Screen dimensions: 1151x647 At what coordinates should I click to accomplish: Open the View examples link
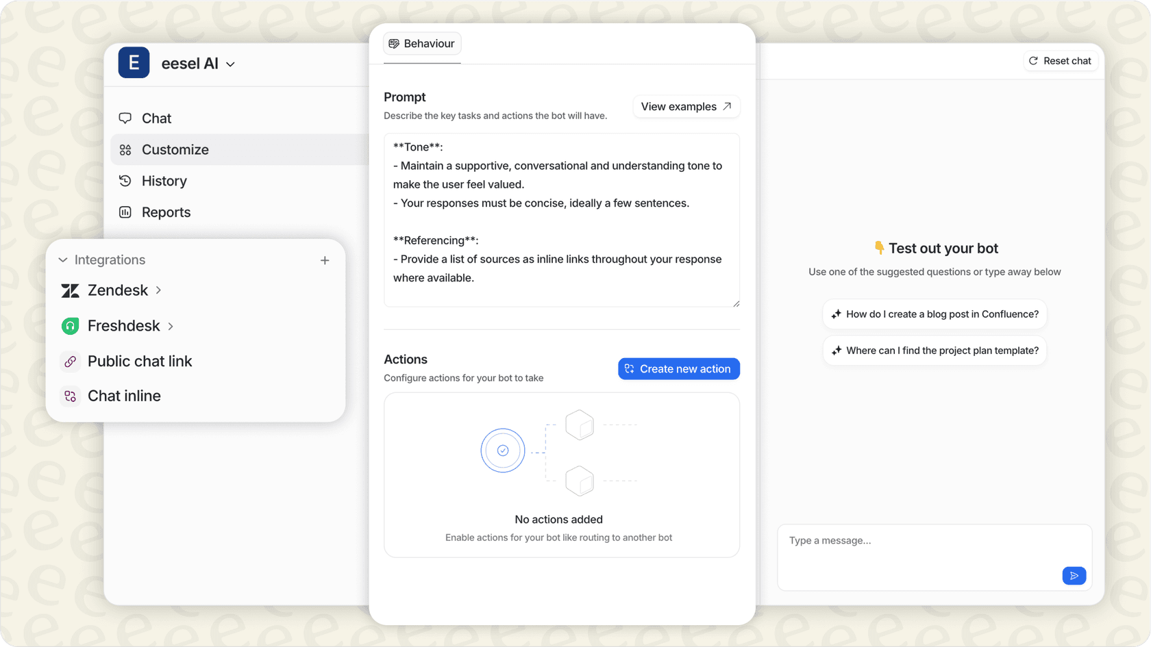point(686,106)
